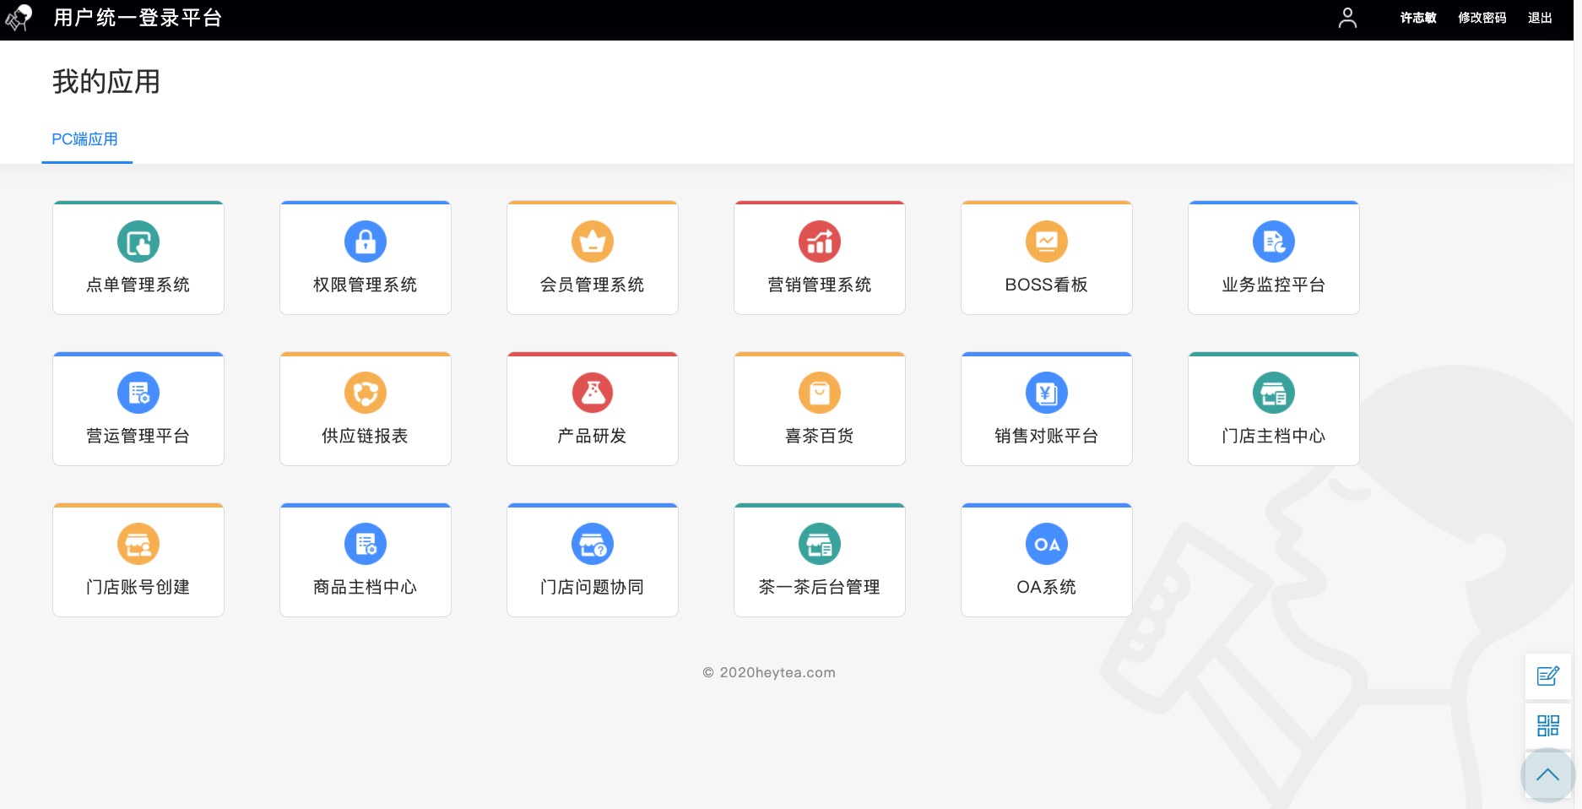This screenshot has height=809, width=1582.
Task: Open the feedback edit icon button
Action: [1548, 676]
